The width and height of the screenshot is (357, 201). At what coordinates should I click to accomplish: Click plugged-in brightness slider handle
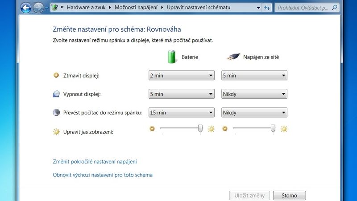click(273, 129)
